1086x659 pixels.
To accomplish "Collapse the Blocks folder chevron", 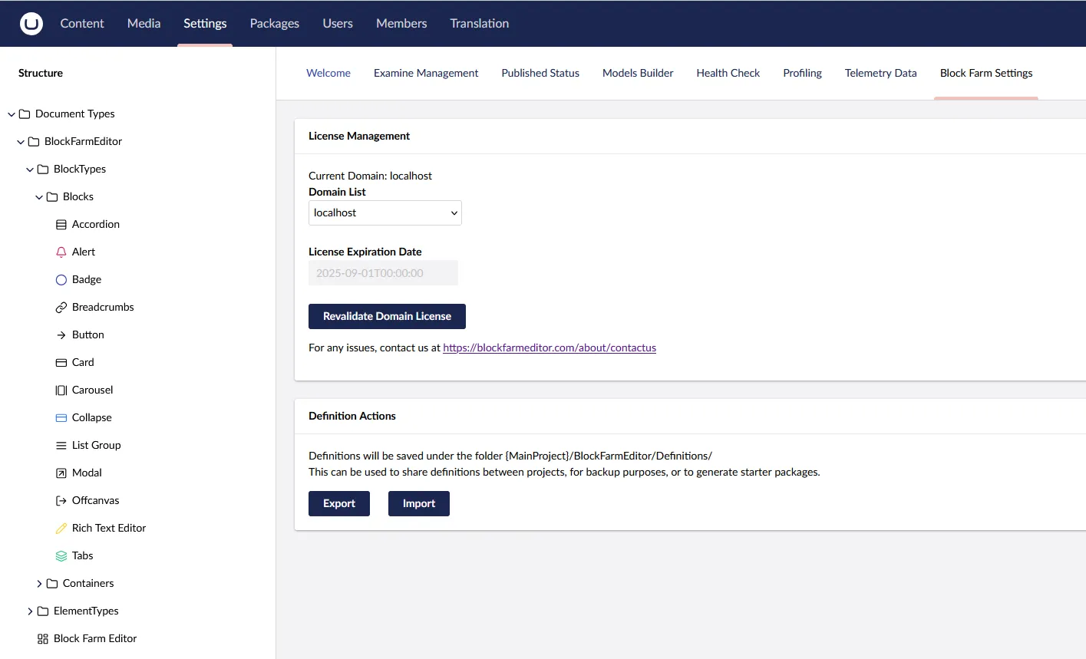I will click(39, 197).
